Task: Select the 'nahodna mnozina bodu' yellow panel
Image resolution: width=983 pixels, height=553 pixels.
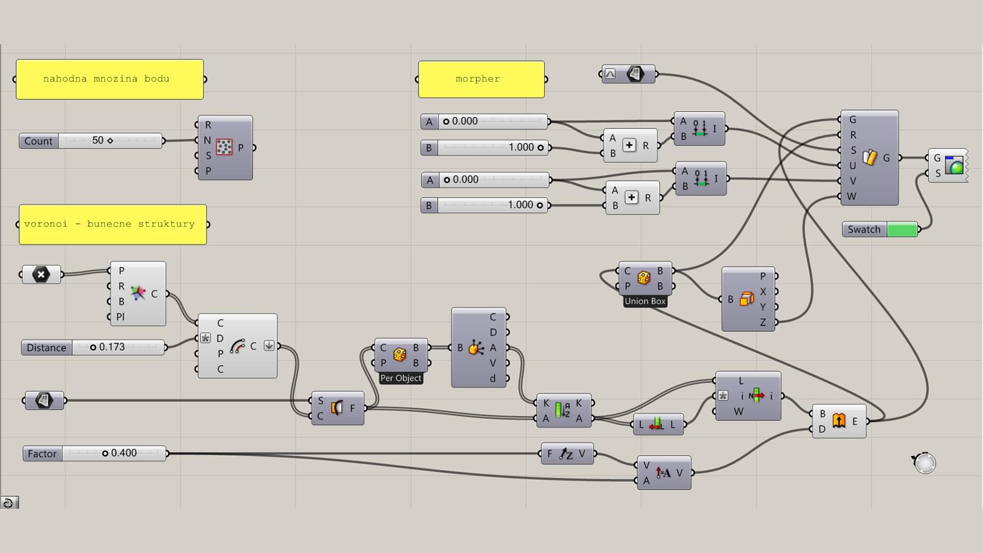Action: pos(110,79)
